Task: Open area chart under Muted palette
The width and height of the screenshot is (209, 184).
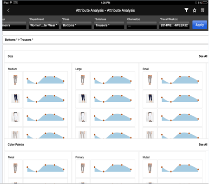Action: pos(180,168)
